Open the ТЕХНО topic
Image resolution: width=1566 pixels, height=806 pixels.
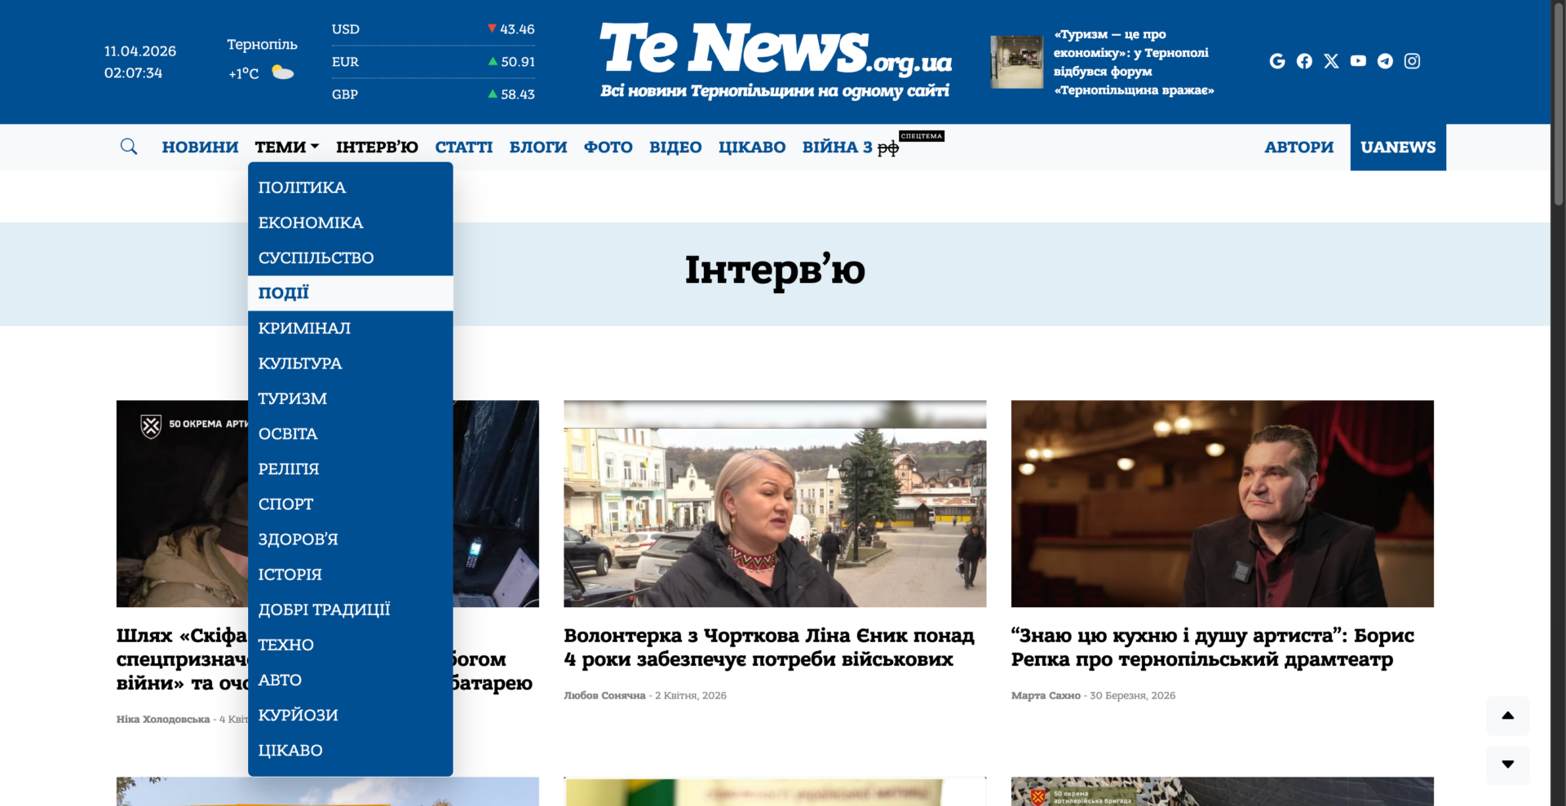click(x=350, y=645)
